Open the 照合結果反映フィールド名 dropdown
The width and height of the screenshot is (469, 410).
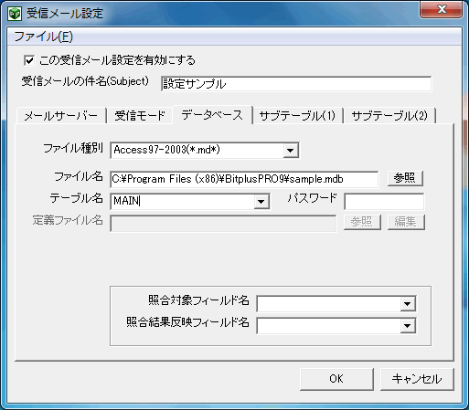pyautogui.click(x=408, y=326)
